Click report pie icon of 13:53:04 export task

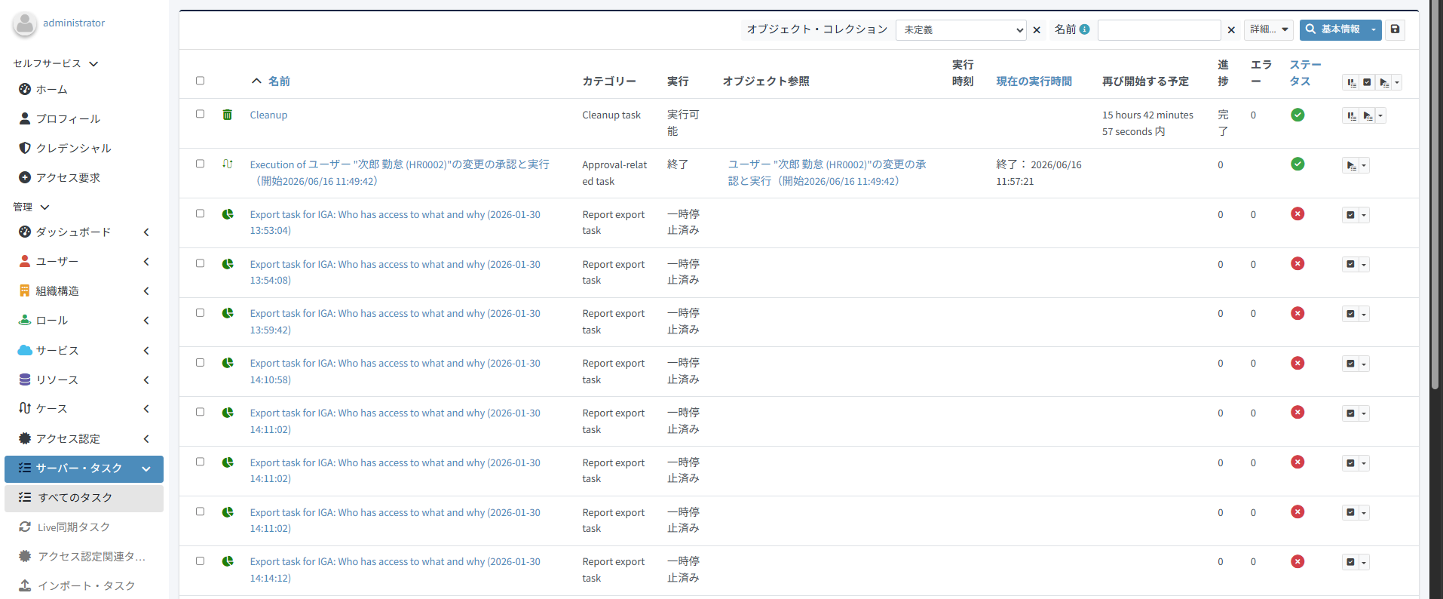(x=227, y=214)
